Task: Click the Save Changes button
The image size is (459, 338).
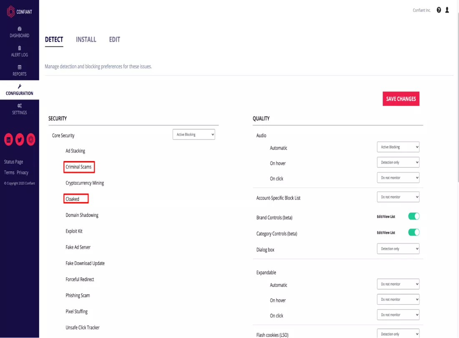Action: [401, 99]
